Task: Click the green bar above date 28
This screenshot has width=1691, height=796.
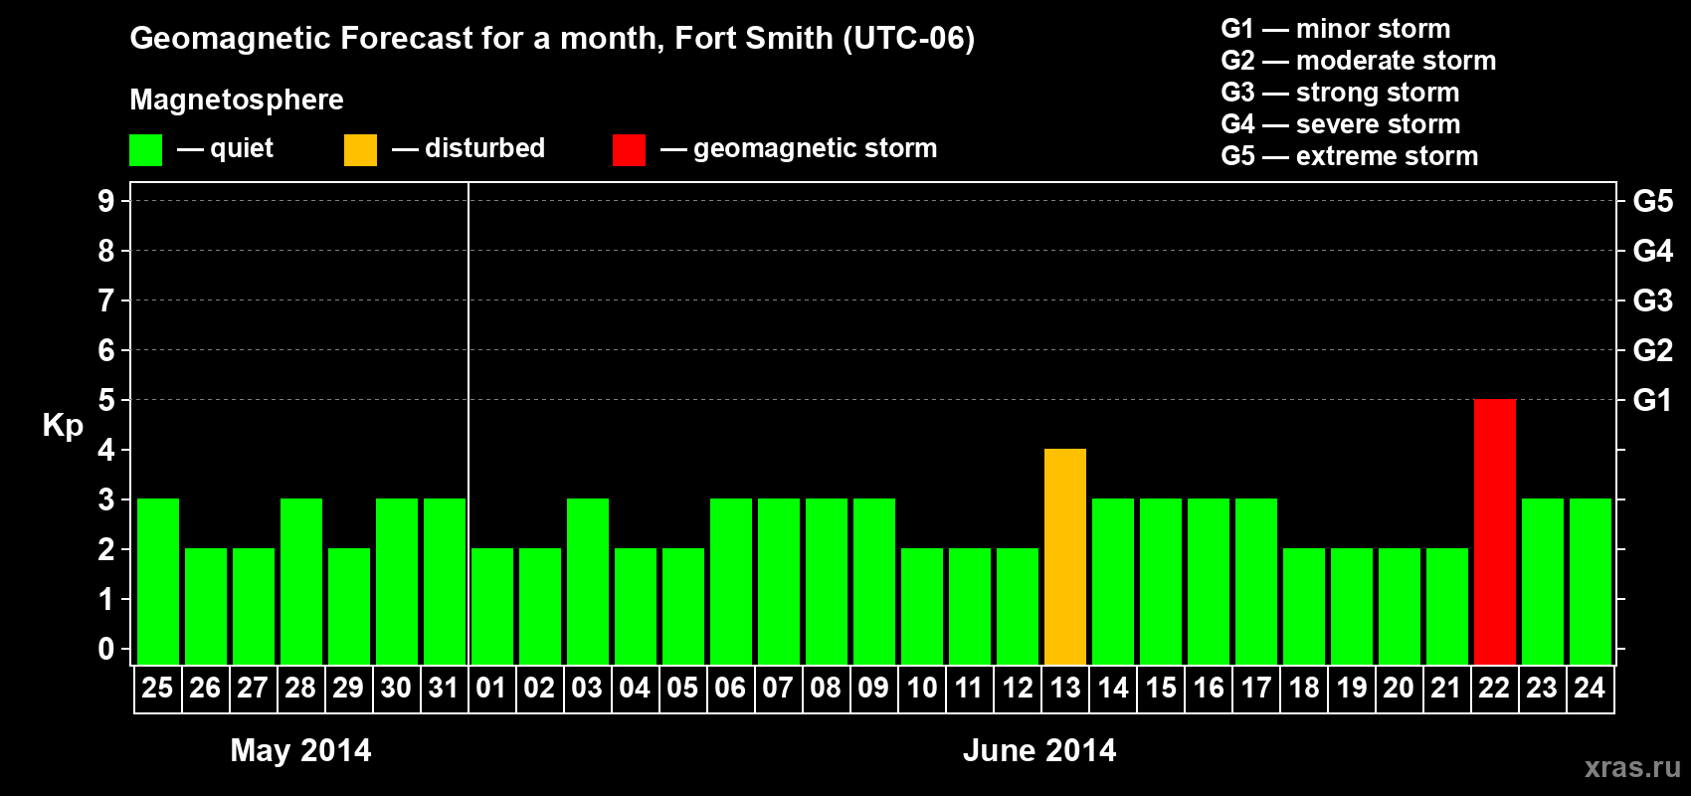Action: click(x=300, y=581)
